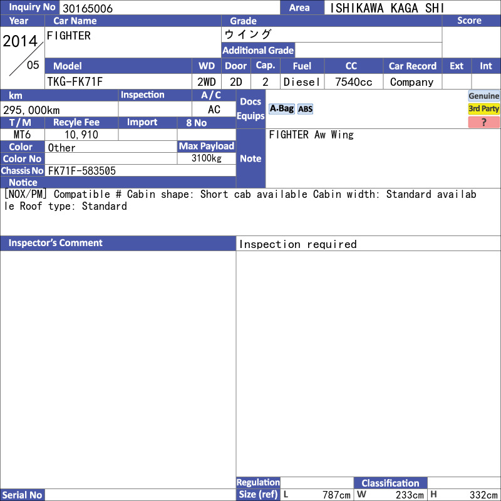
Task: Click engine displacement 7540cc
Action: [x=354, y=82]
